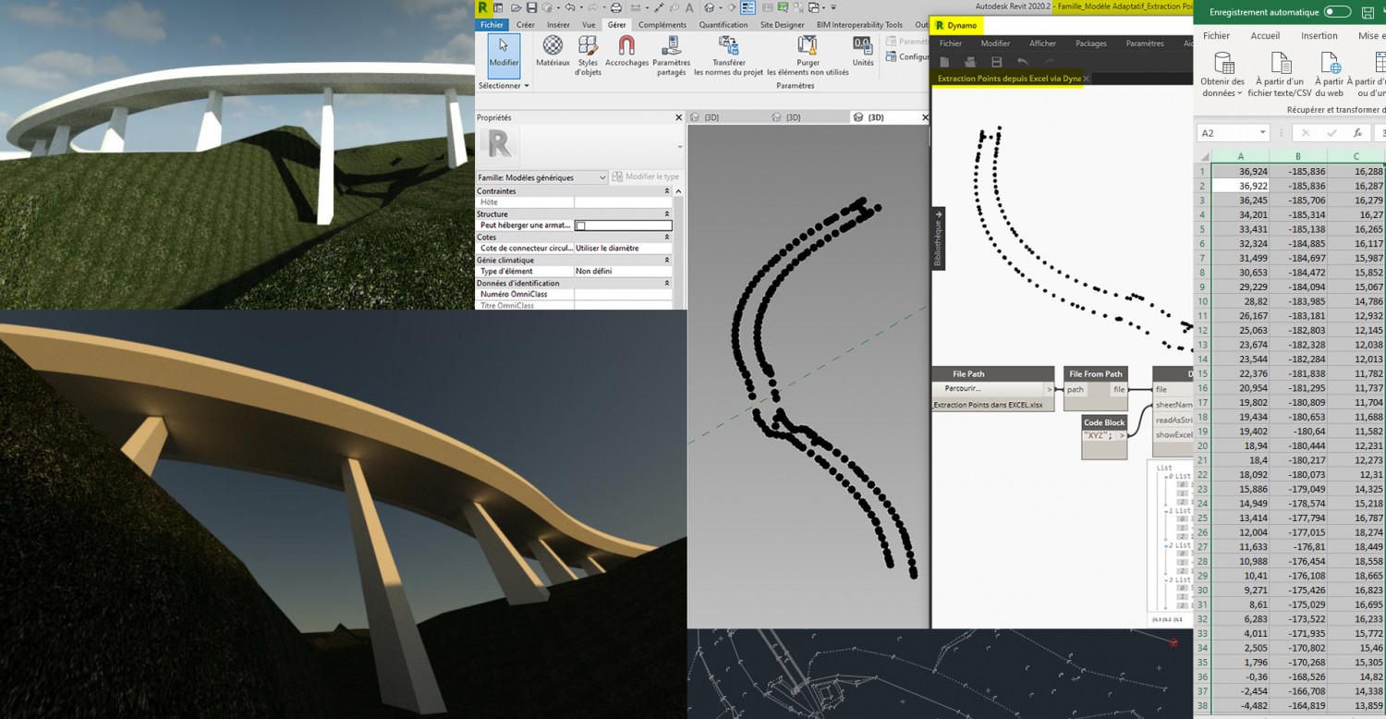Toggle Enregistrement automatique switch in Excel
This screenshot has height=719, width=1386.
(x=1337, y=12)
